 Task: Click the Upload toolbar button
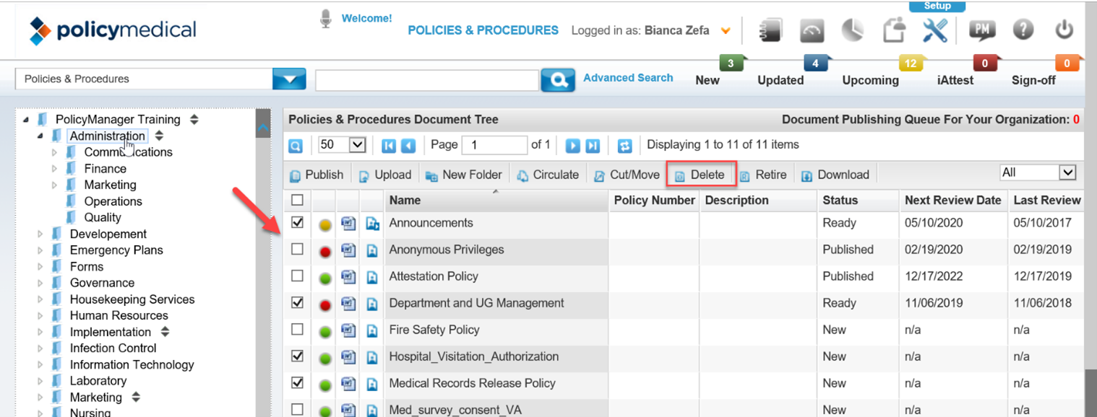pyautogui.click(x=385, y=175)
